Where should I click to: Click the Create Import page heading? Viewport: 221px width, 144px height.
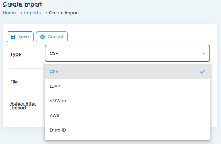23,4
